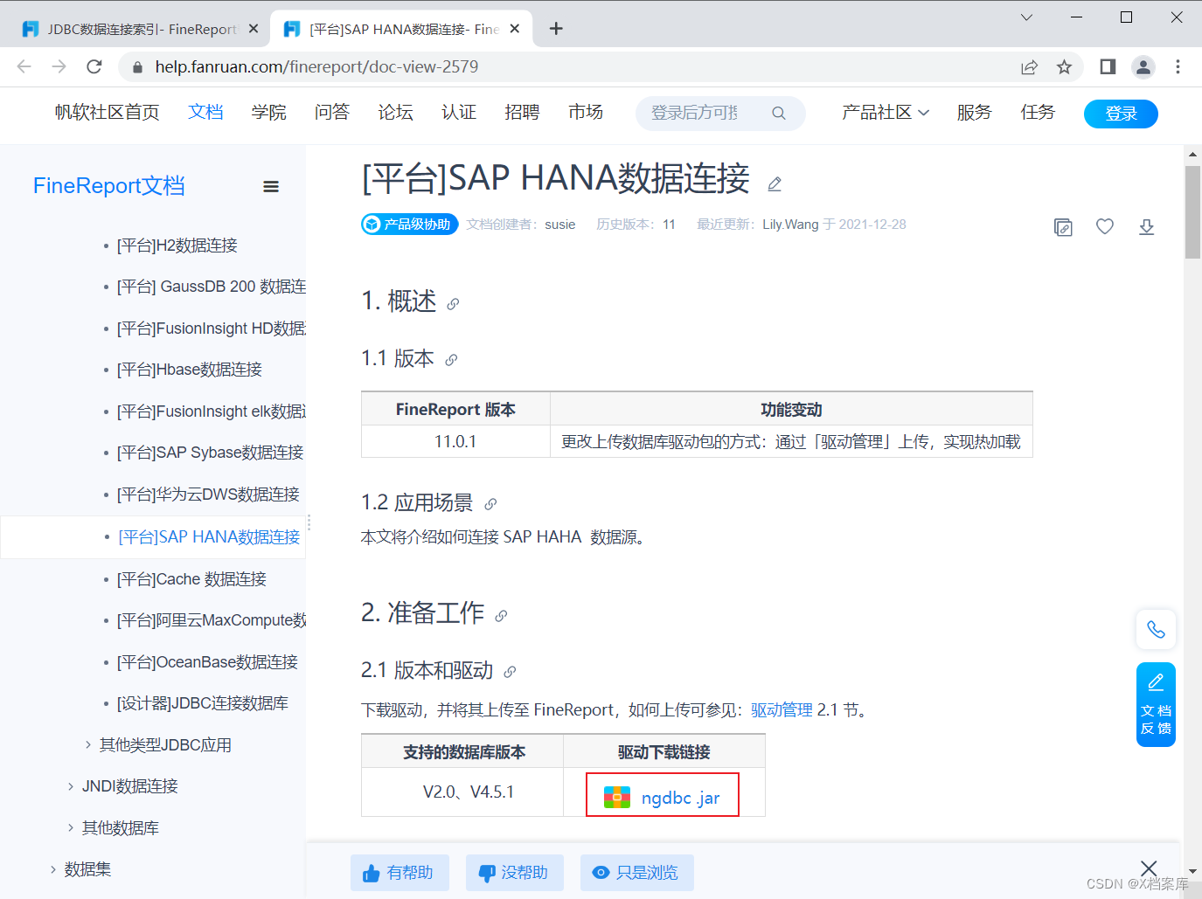This screenshot has height=899, width=1202.
Task: Click the browser forward arrow
Action: (59, 66)
